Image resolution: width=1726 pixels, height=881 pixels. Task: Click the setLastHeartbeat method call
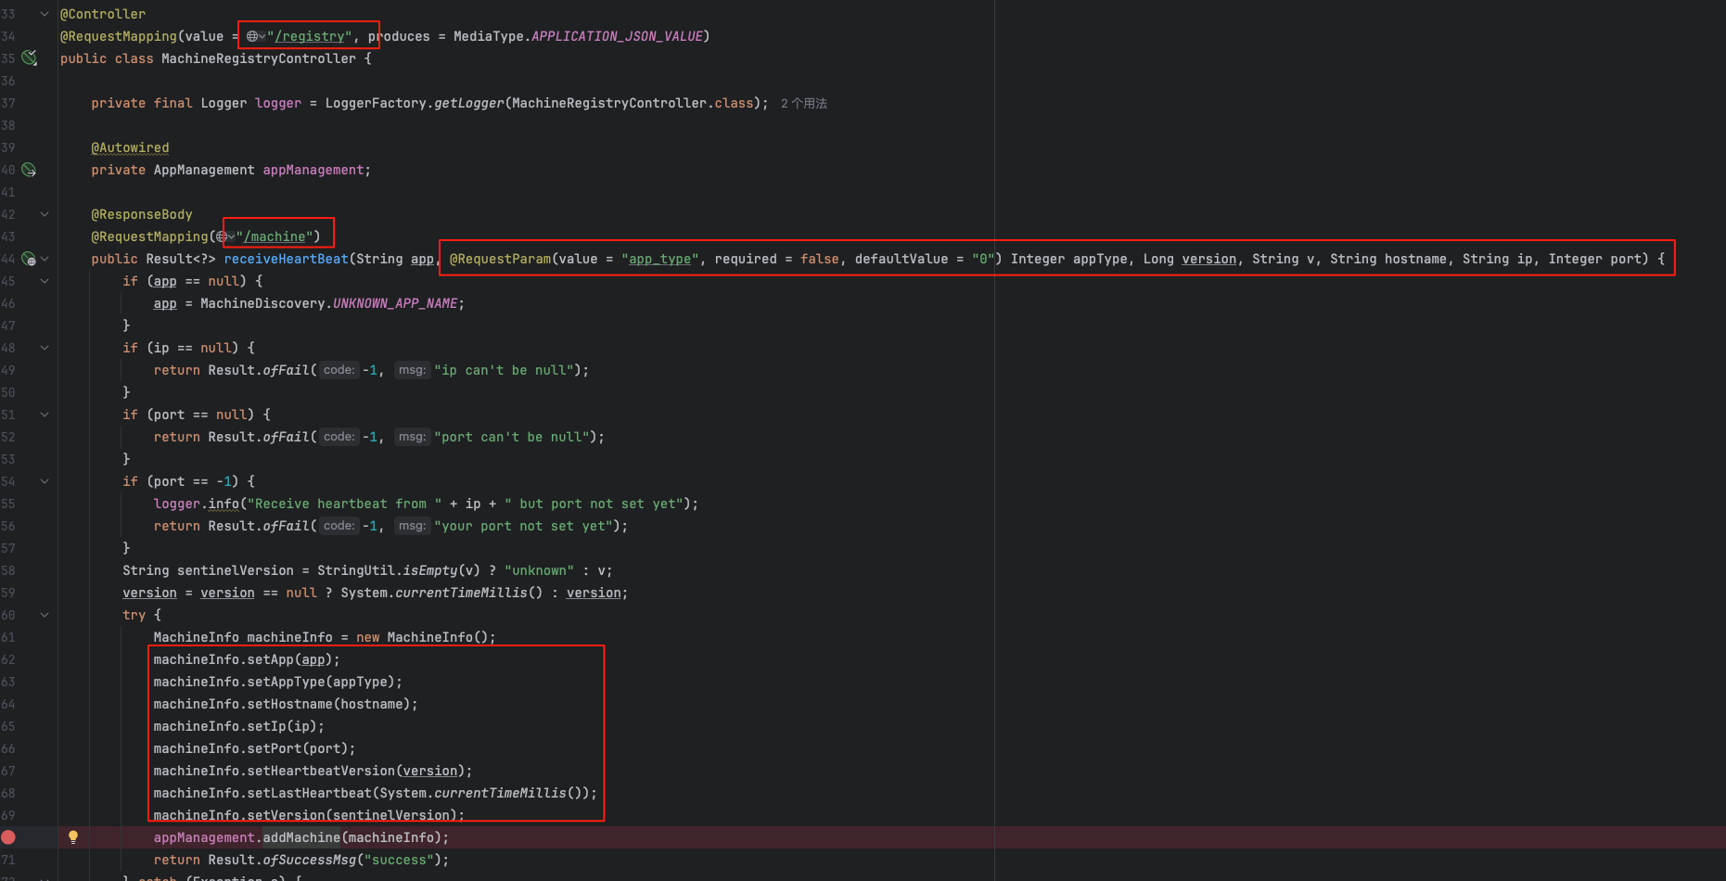pyautogui.click(x=310, y=793)
